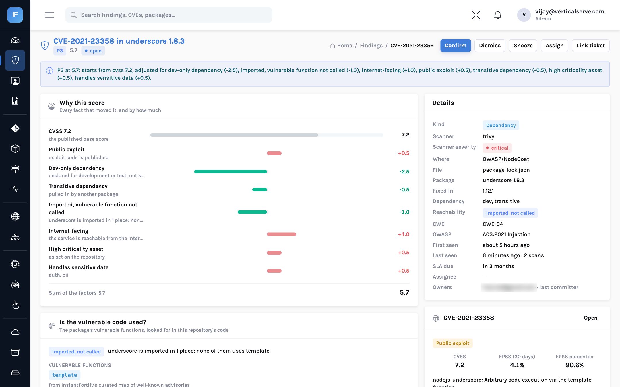Image resolution: width=620 pixels, height=387 pixels.
Task: Click the Link ticket button
Action: [x=590, y=46]
